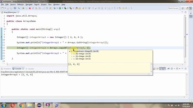The width and height of the screenshot is (193, 108).
Task: Switch to the Problems tab
Action: (6, 69)
